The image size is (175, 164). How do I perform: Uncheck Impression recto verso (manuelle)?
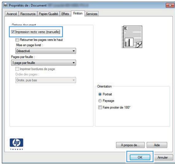pos(13,32)
